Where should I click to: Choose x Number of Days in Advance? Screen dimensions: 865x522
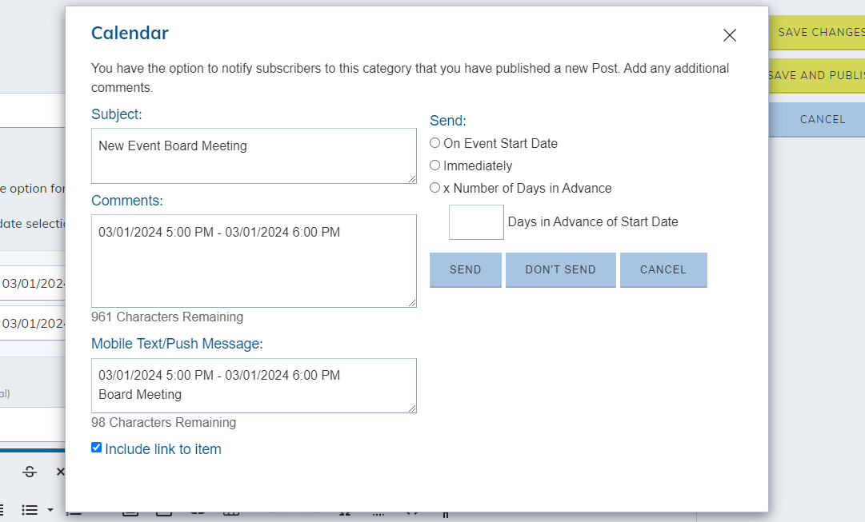coord(435,188)
